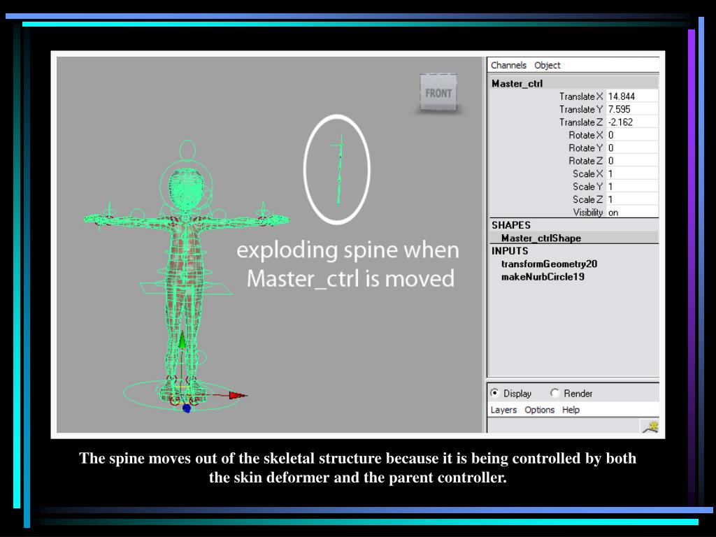Click the Scale Z value field
716x537 pixels.
tap(632, 199)
